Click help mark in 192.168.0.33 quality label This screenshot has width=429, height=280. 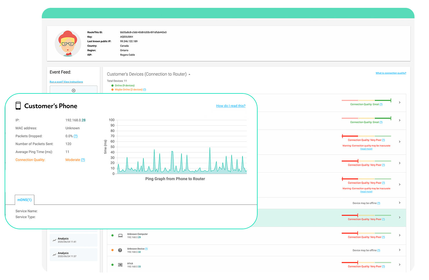383,267
